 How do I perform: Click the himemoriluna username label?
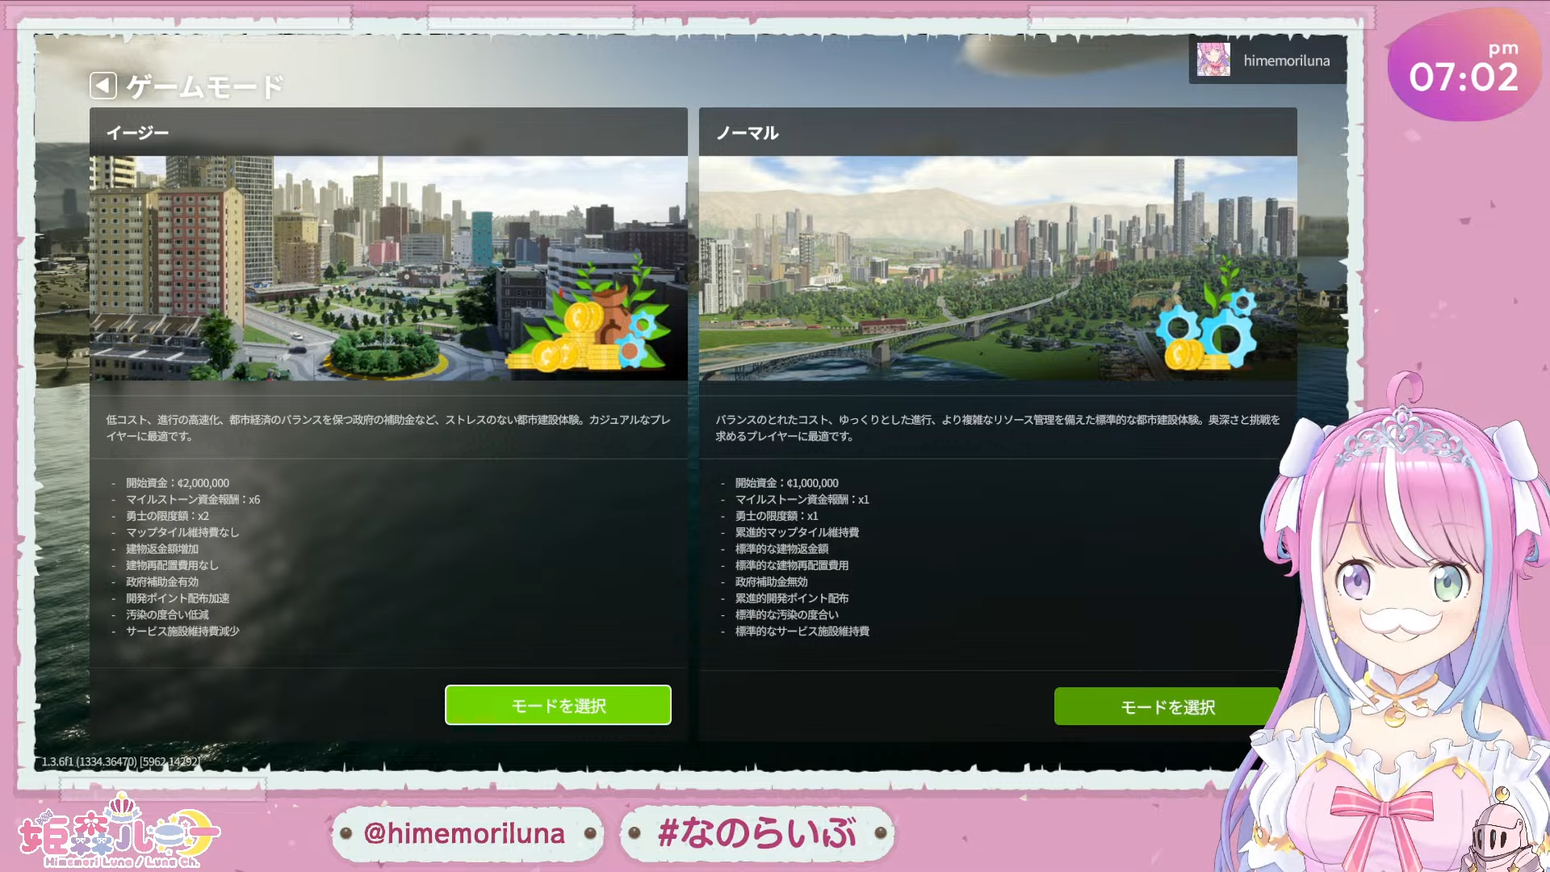pos(1286,61)
